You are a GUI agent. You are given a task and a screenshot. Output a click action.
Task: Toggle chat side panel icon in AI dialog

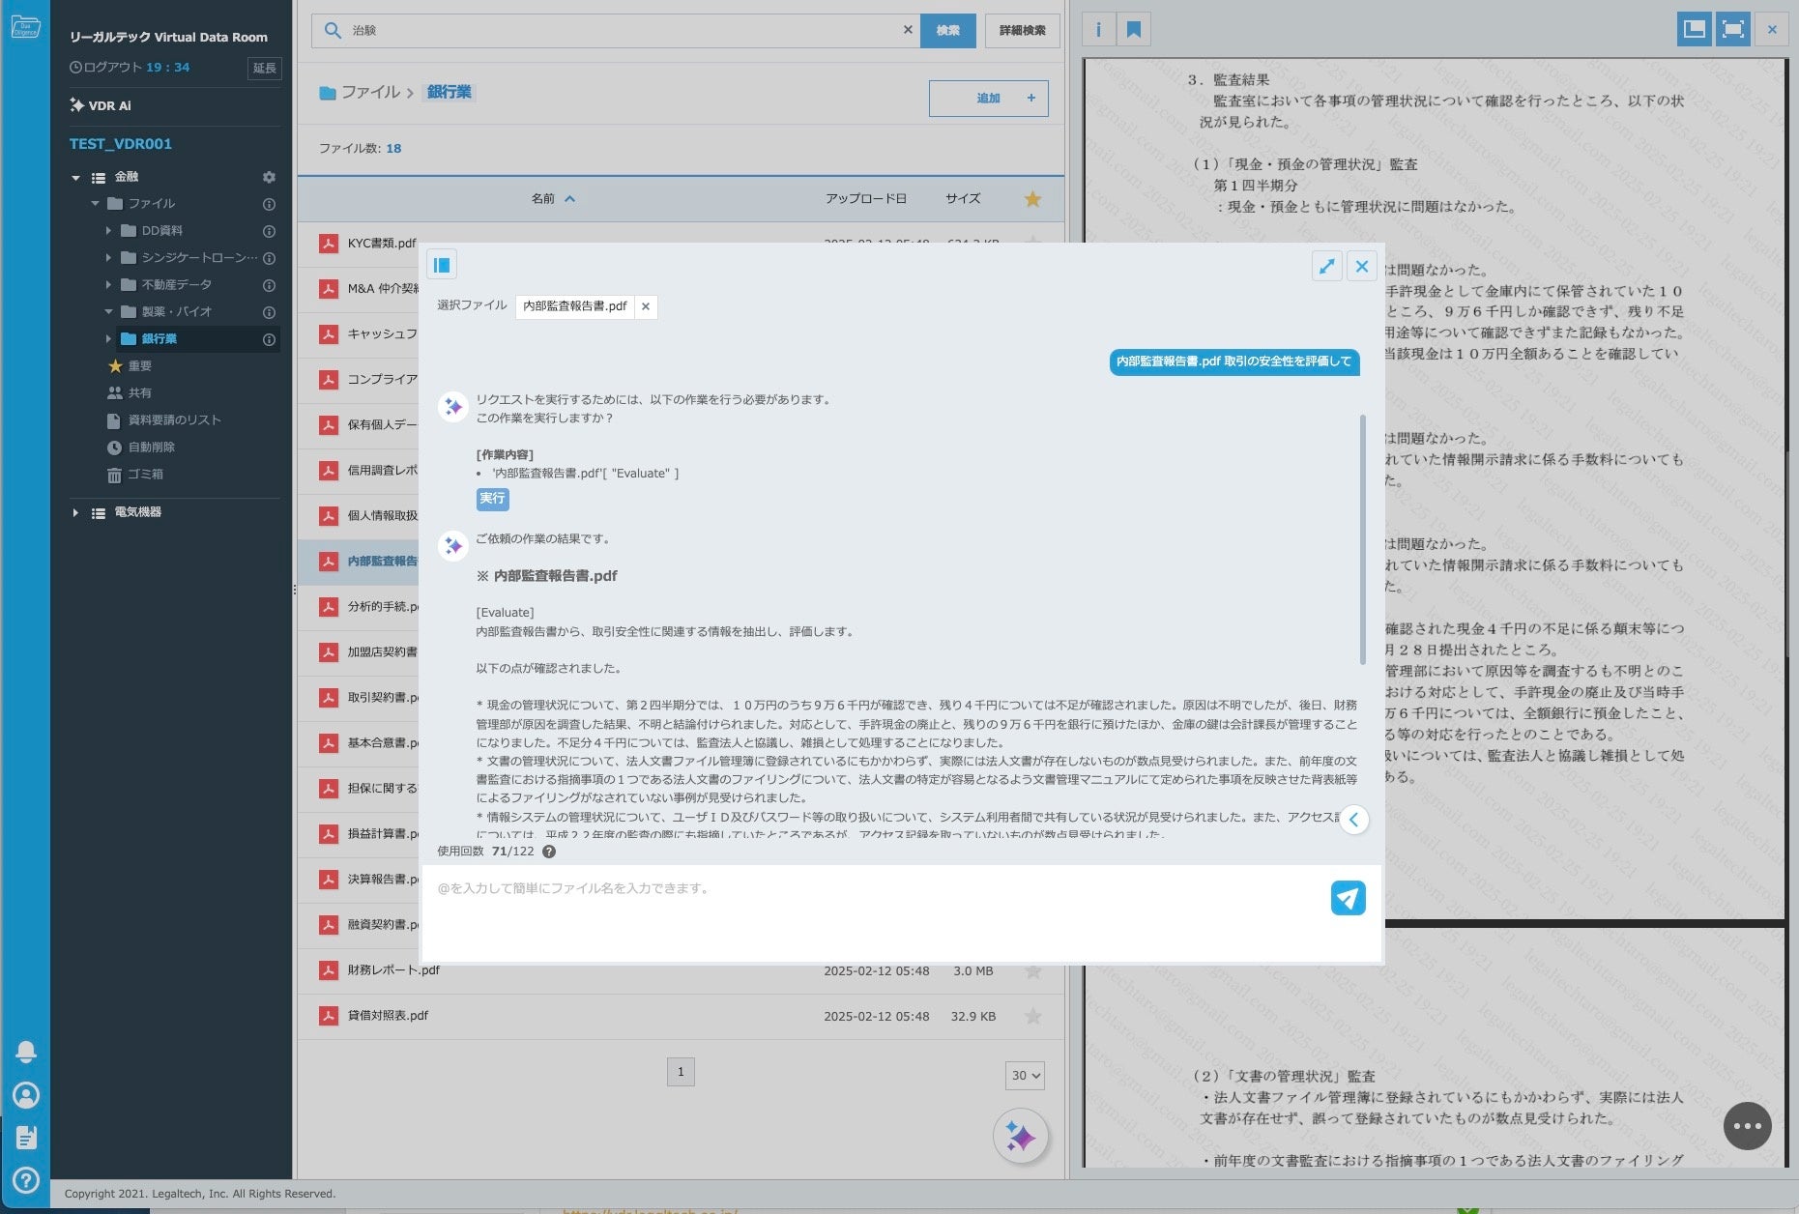coord(442,265)
